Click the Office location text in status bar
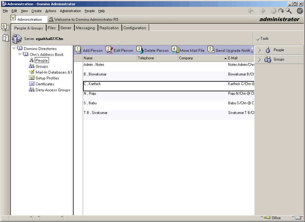The image size is (305, 222). [276, 218]
